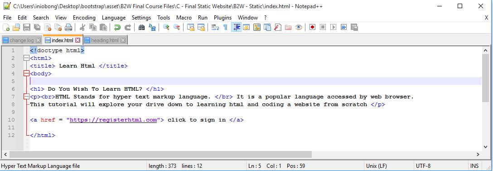Collapse the paragraph fold marker on line 7

click(26, 97)
